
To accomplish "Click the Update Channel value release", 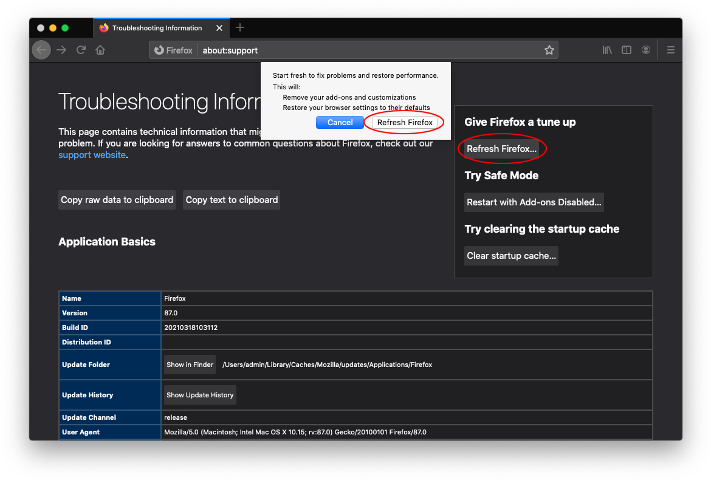I will click(x=176, y=417).
